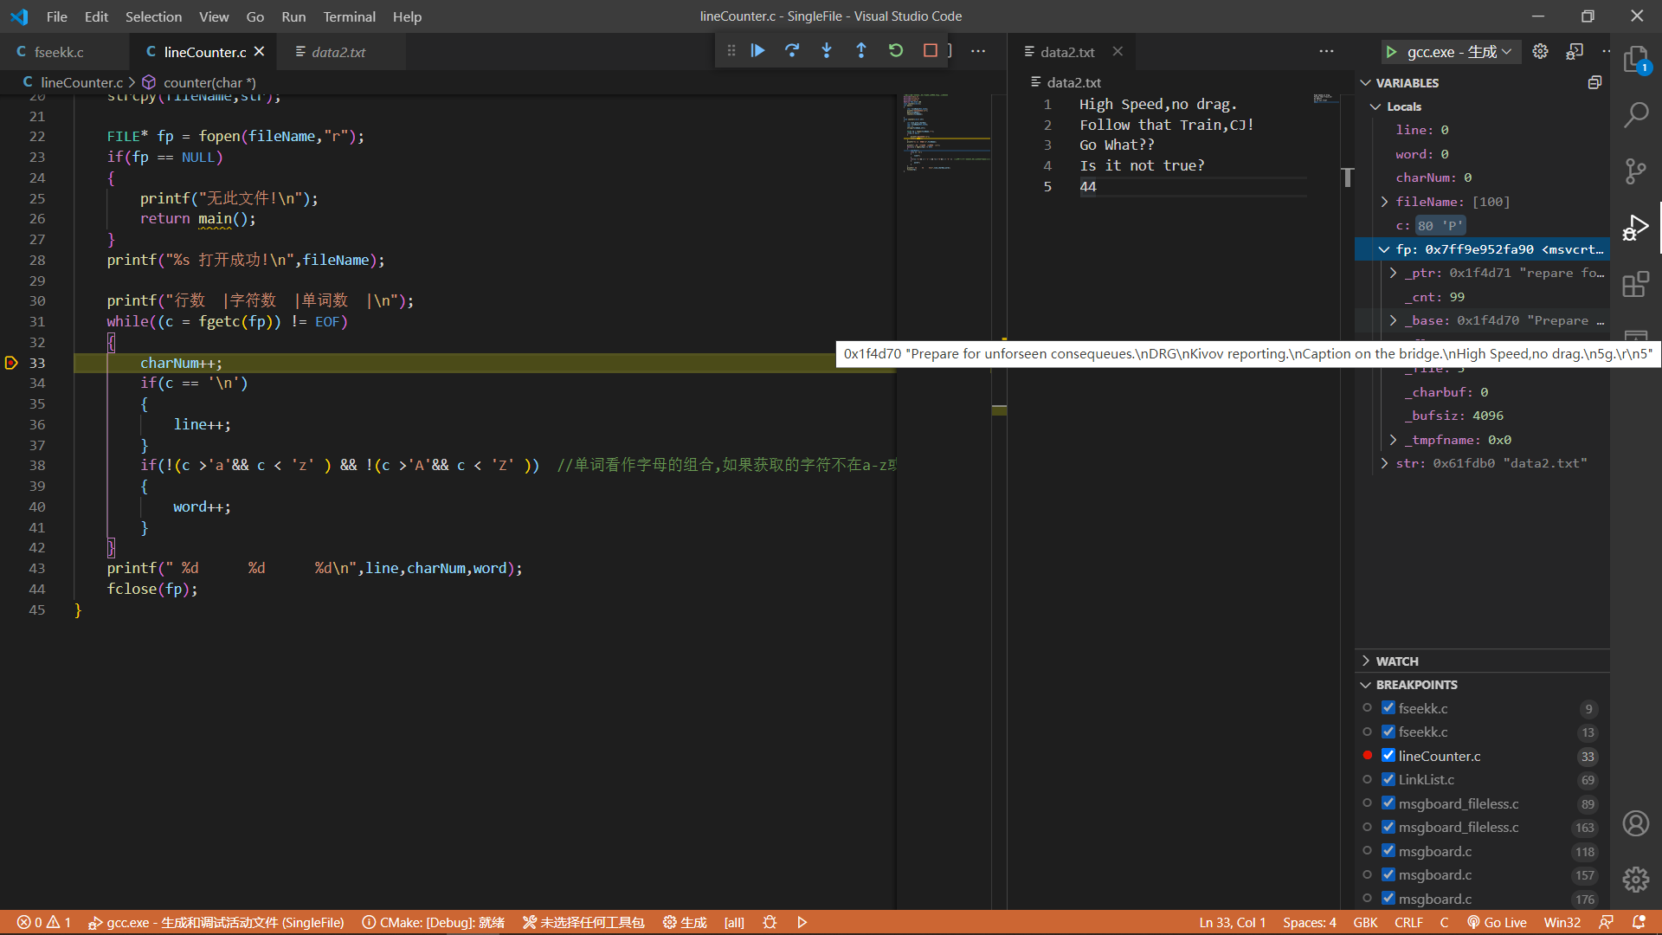Image resolution: width=1662 pixels, height=935 pixels.
Task: Open the Terminal menu
Action: coord(349,16)
